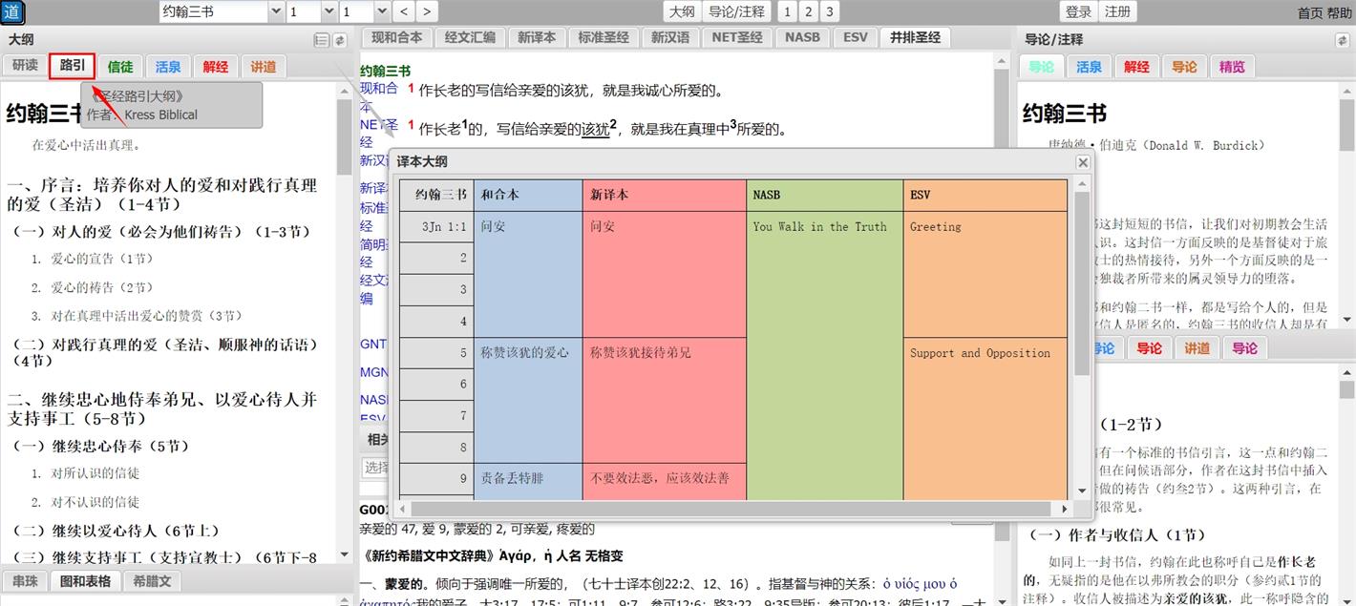The image size is (1356, 606).
Task: Click the 登录 login button
Action: point(1077,11)
